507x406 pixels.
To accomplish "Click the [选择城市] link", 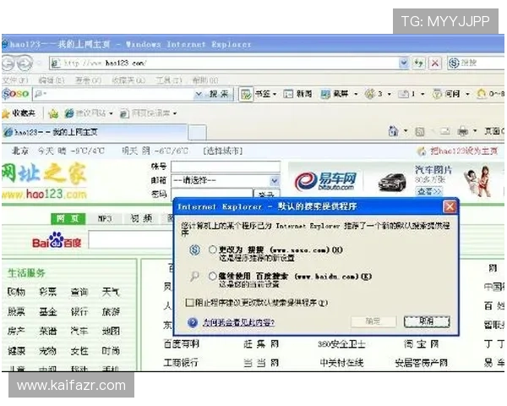I will coord(222,151).
